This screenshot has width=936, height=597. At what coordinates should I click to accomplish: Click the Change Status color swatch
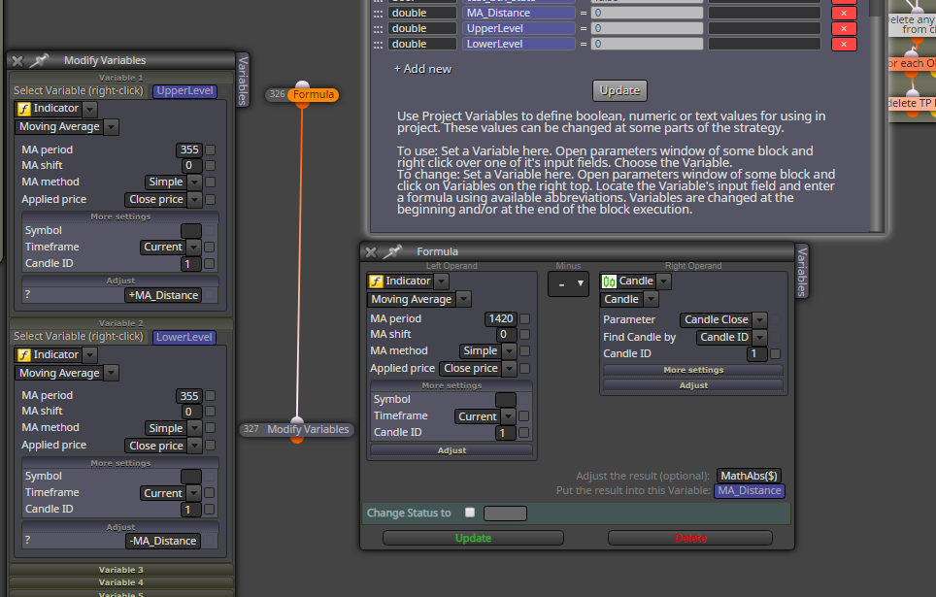[505, 513]
